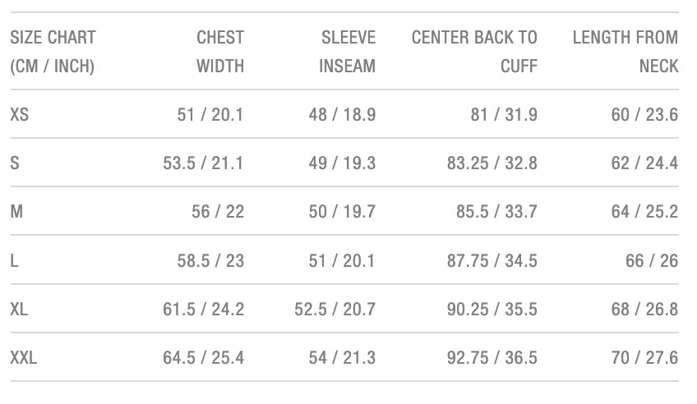Click the XS chest width value 51 / 20.1
This screenshot has width=697, height=404.
pos(210,115)
